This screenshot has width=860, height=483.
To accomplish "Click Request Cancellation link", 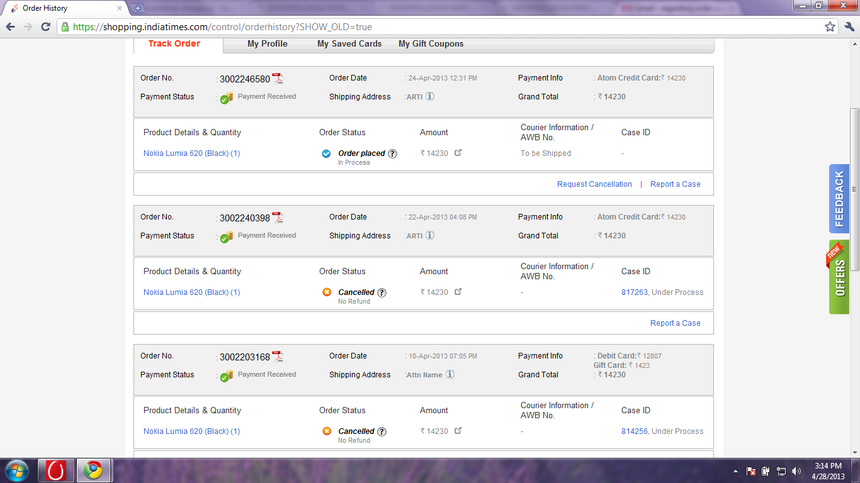I will (594, 184).
